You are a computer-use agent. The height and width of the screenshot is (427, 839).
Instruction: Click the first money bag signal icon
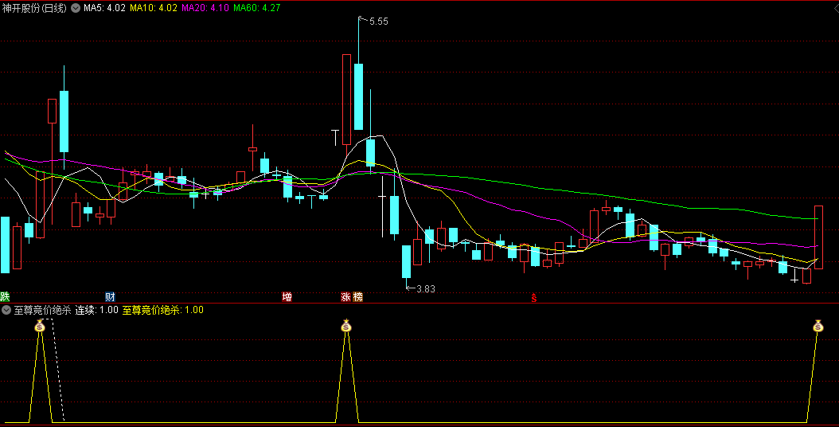pos(40,326)
